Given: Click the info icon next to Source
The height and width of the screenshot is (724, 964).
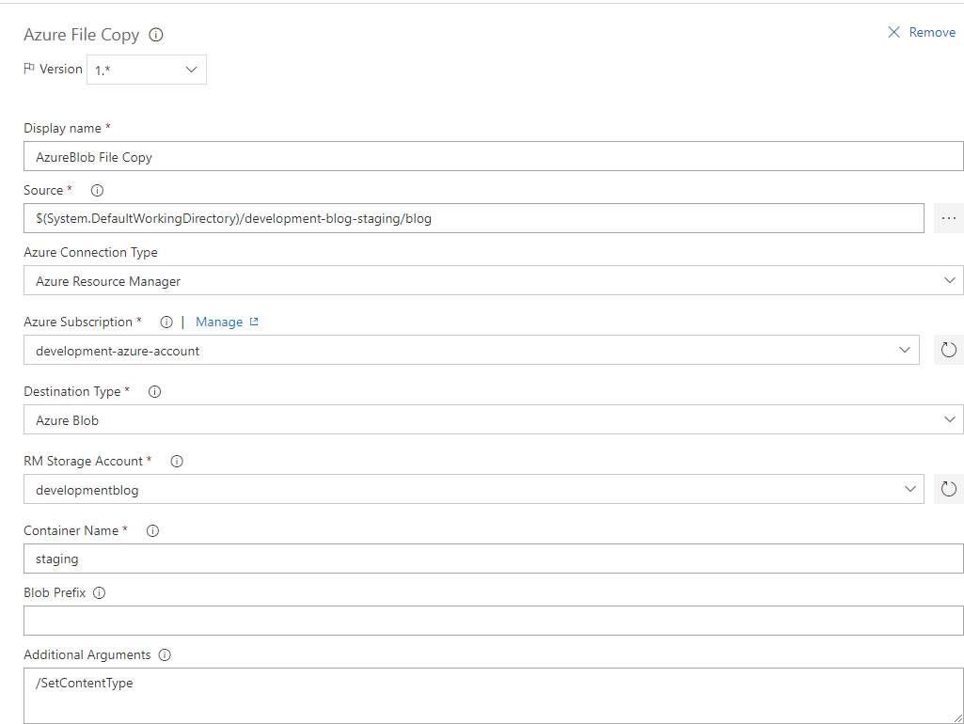Looking at the screenshot, I should click(97, 190).
